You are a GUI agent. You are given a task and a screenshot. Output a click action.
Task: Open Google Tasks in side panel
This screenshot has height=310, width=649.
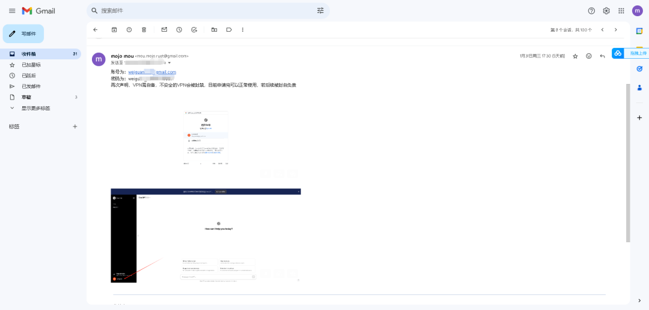(x=639, y=68)
